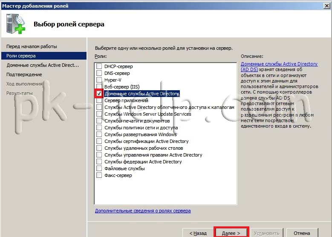The height and width of the screenshot is (237, 332).
Task: Open Дополнительные сведения о ролях сервера link
Action: [x=143, y=211]
